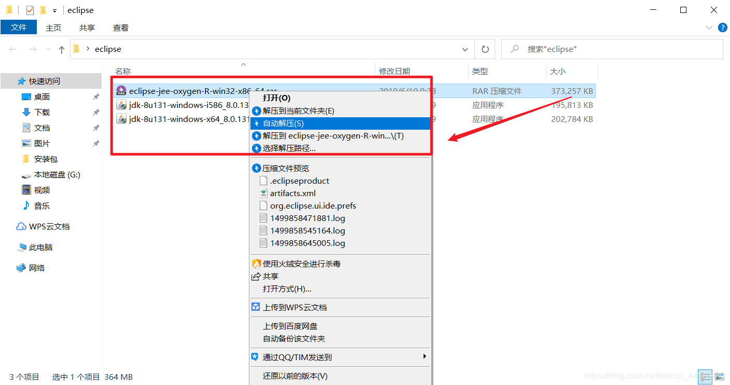Select the eclipse-jee-oxygen RAR file icon
The width and height of the screenshot is (730, 385).
click(121, 91)
